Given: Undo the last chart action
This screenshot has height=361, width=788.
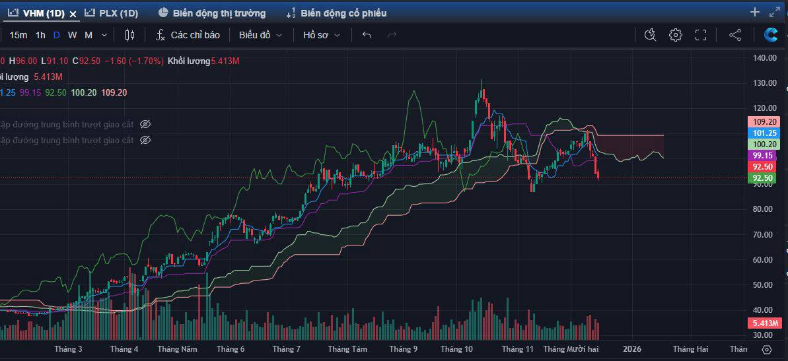Looking at the screenshot, I should point(367,35).
